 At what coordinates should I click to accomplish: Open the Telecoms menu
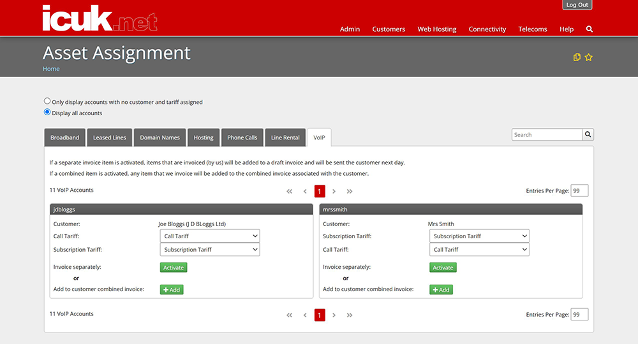click(x=533, y=29)
